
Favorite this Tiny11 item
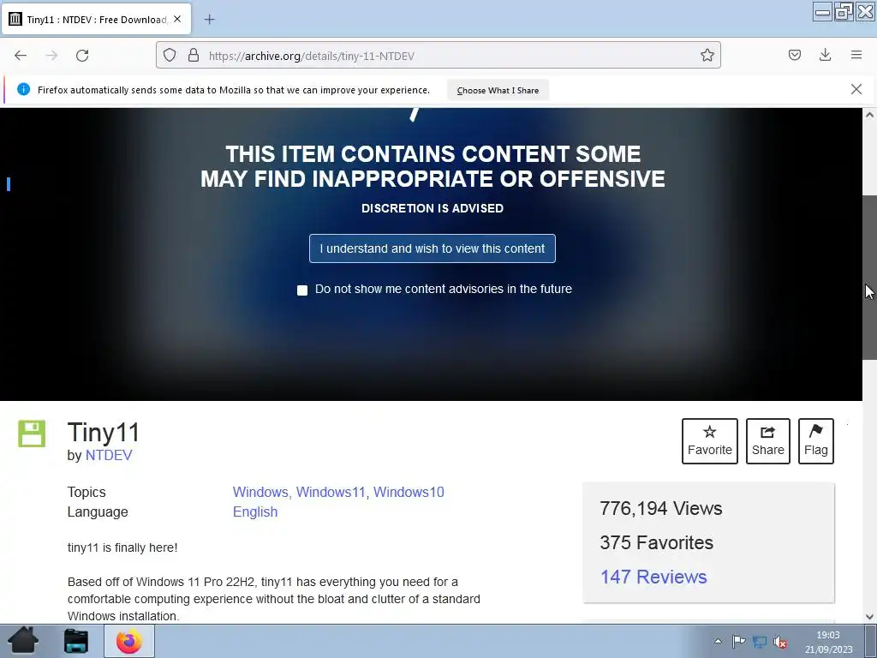tap(710, 441)
